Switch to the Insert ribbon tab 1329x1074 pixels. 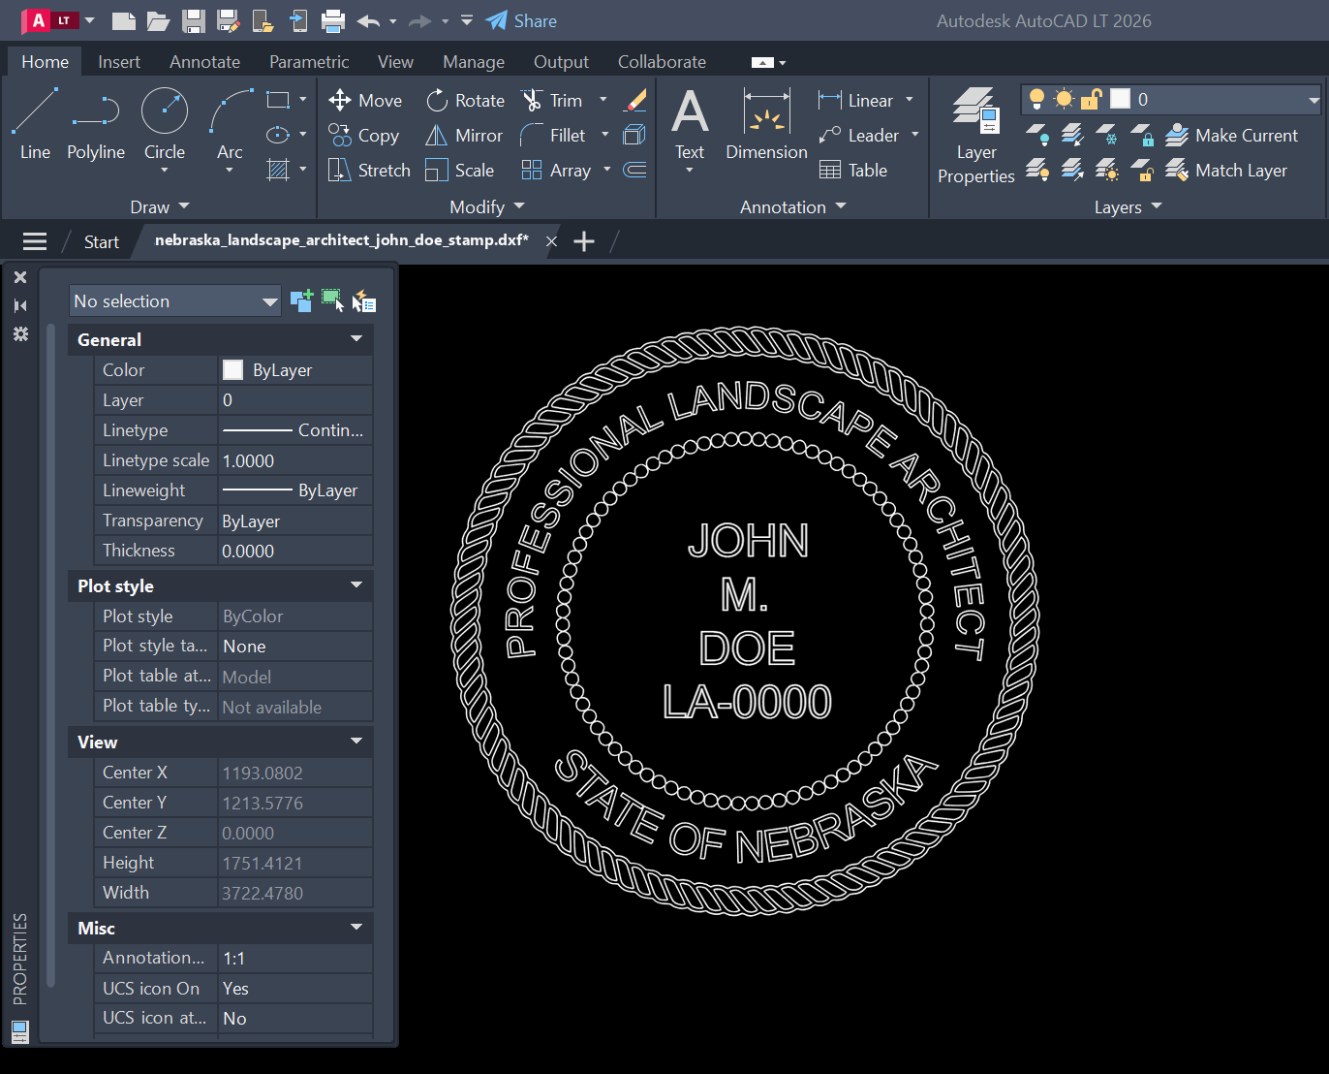coord(119,61)
